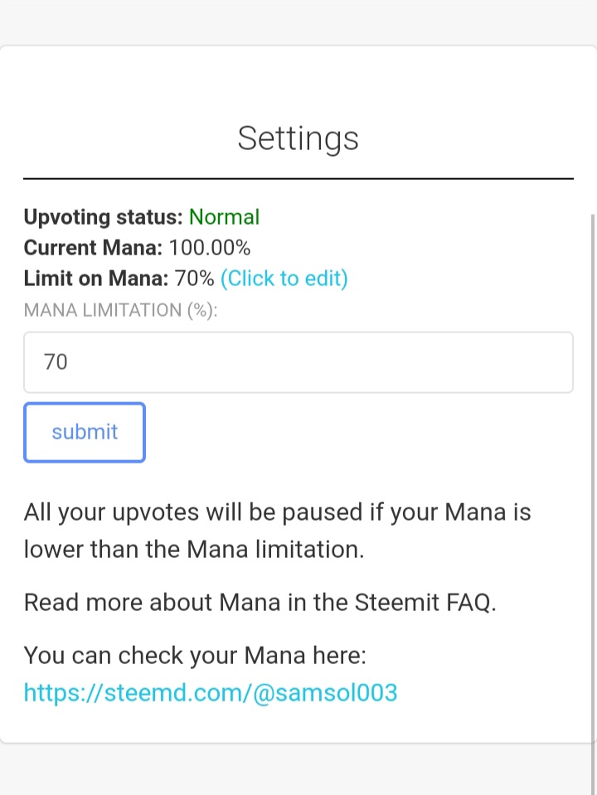Image resolution: width=597 pixels, height=795 pixels.
Task: Click the grey background below the settings card
Action: (x=298, y=771)
